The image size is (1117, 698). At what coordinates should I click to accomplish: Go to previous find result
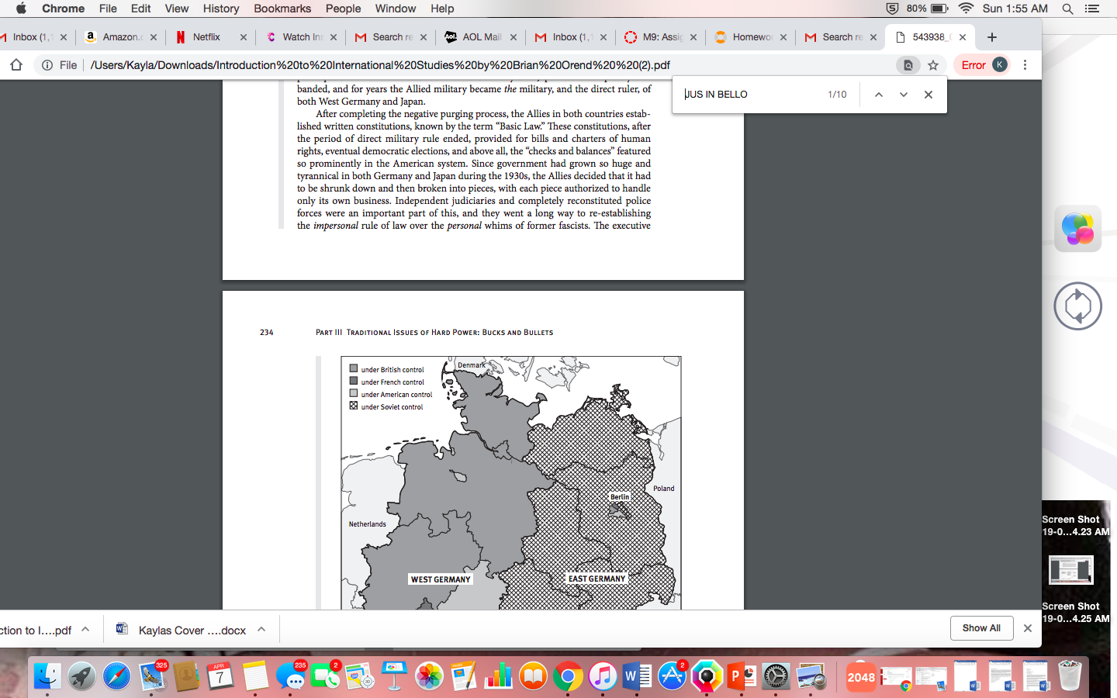(x=879, y=95)
